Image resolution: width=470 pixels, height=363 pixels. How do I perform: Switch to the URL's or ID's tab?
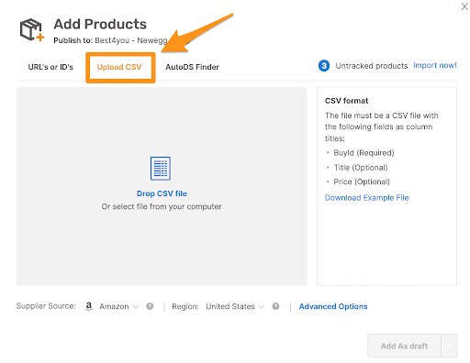[50, 67]
